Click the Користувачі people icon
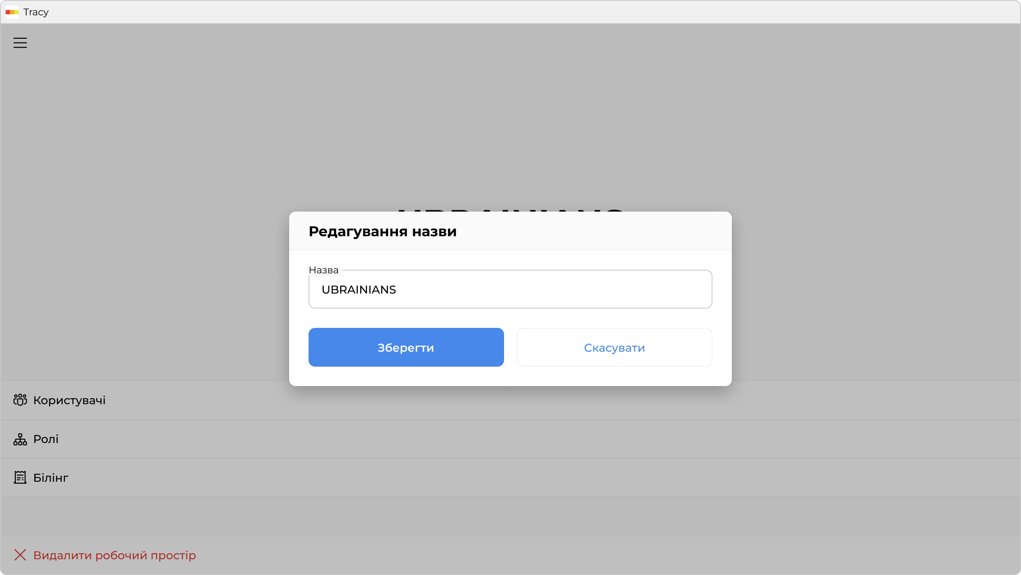1021x575 pixels. point(20,400)
